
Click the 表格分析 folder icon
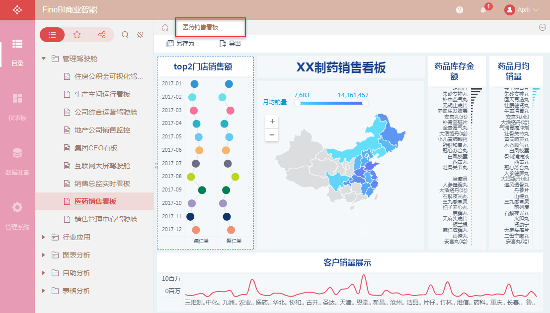[55, 291]
